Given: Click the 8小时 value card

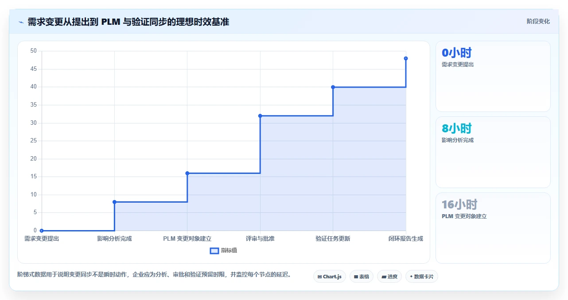Looking at the screenshot, I should [493, 152].
